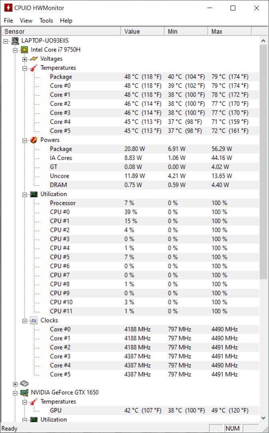Screen dimensions: 269x433
Task: Expand the Voltages tree node
Action: 25,59
